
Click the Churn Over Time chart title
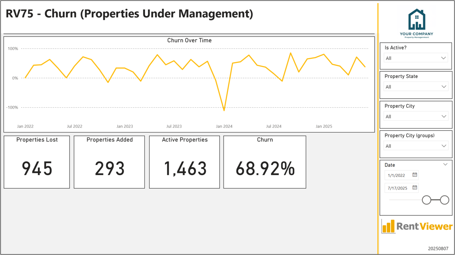click(x=189, y=40)
